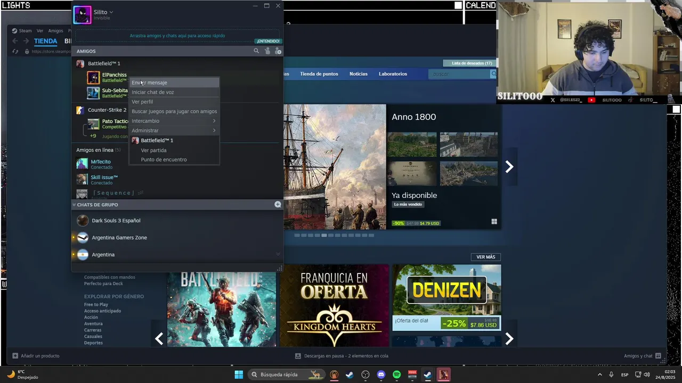Expand the Administrar submenu

point(174,130)
